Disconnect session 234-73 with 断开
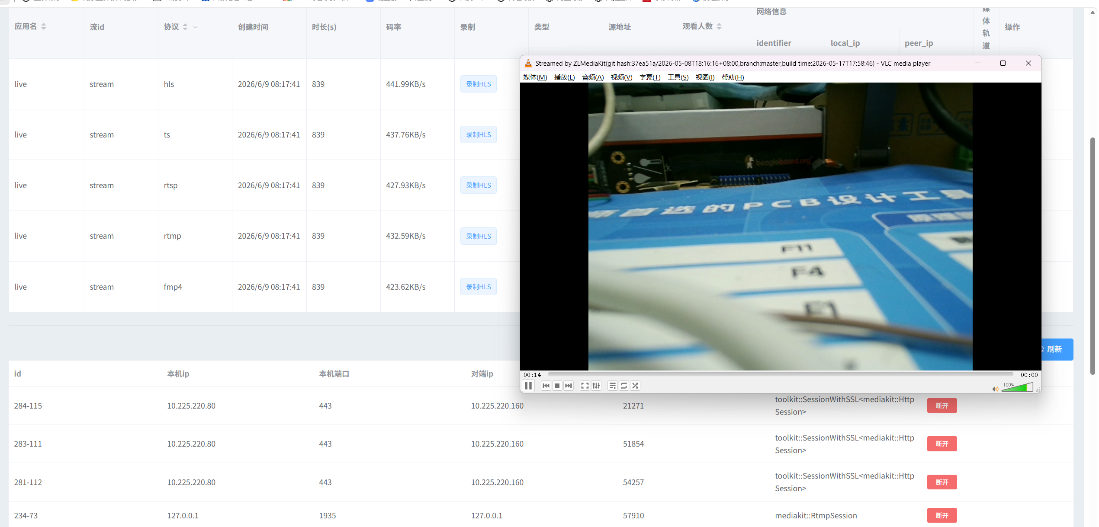The width and height of the screenshot is (1099, 527). (x=942, y=515)
